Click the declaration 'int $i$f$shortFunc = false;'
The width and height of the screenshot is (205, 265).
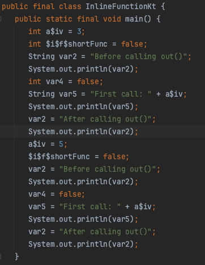point(88,44)
